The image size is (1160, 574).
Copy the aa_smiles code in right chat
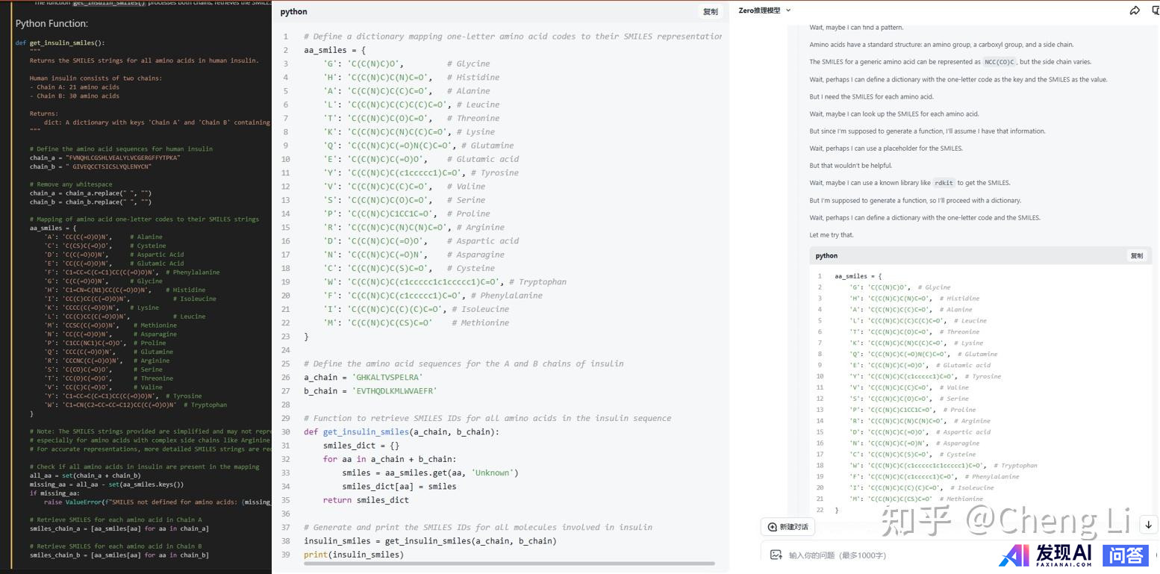[x=1136, y=255]
